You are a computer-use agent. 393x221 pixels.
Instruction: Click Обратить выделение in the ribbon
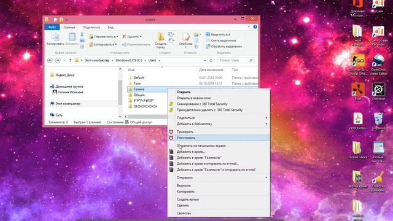[224, 47]
